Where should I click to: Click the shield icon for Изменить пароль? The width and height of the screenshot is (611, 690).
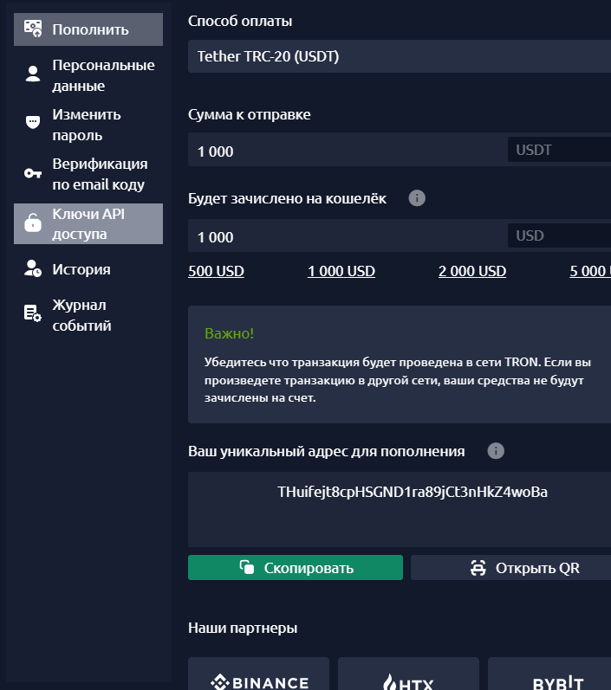coord(33,122)
